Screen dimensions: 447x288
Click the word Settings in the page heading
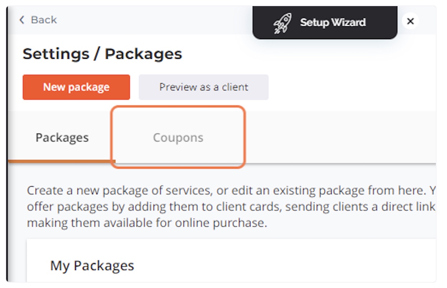[56, 54]
